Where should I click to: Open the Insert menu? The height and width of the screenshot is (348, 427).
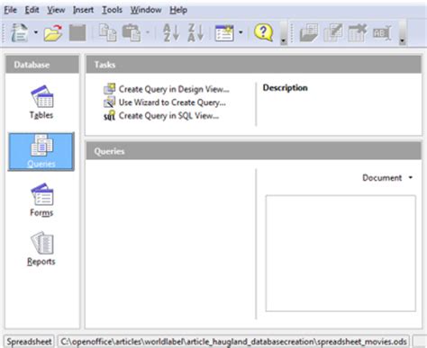pos(83,10)
